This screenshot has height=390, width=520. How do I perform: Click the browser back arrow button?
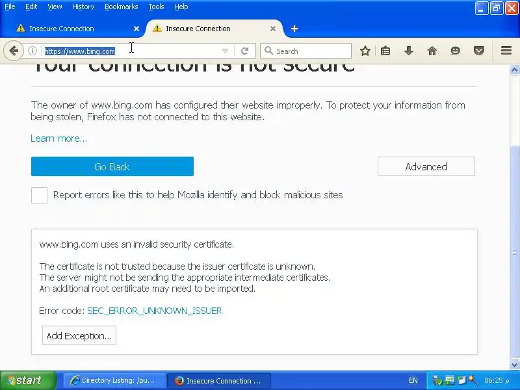(x=14, y=51)
